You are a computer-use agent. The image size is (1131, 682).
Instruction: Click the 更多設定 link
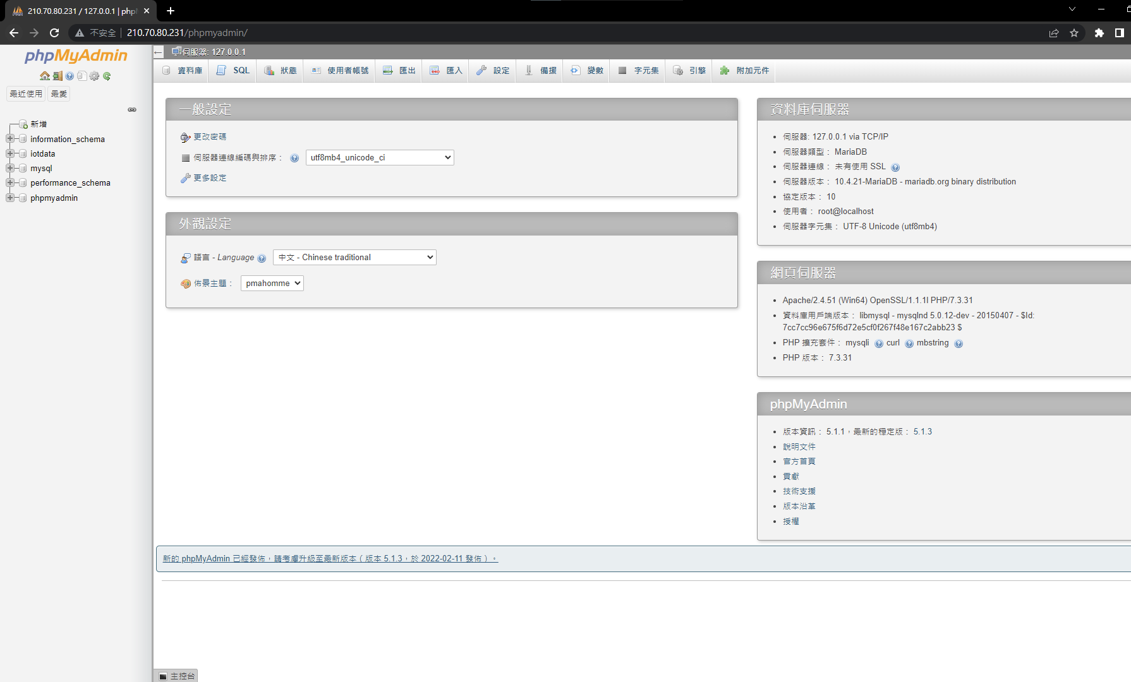tap(210, 178)
